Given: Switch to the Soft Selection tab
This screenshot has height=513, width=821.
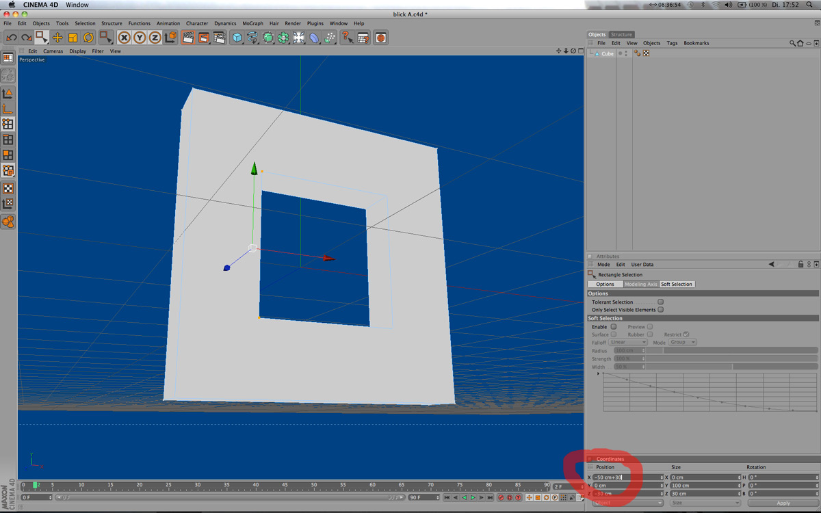Looking at the screenshot, I should [677, 284].
